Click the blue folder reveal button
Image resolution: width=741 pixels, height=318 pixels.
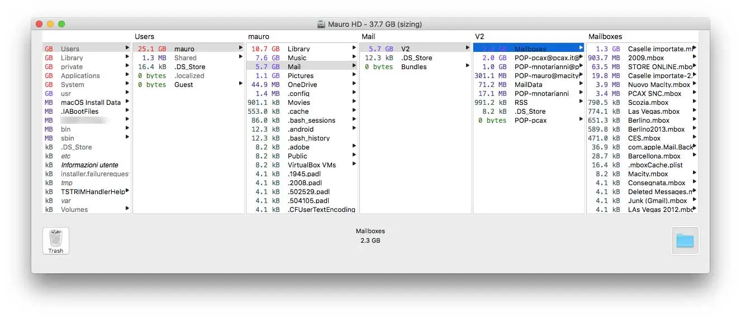[685, 241]
